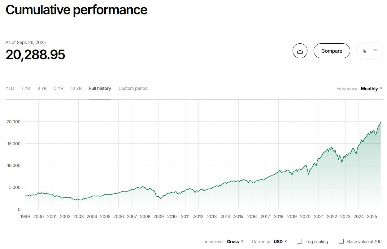Open the Custom period option
Image resolution: width=387 pixels, height=249 pixels.
click(x=133, y=88)
